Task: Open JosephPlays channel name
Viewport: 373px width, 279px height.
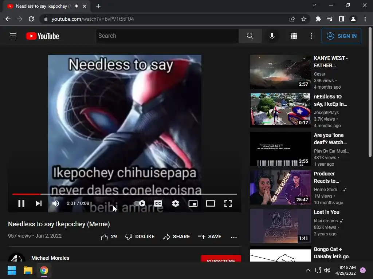Action: 326,113
